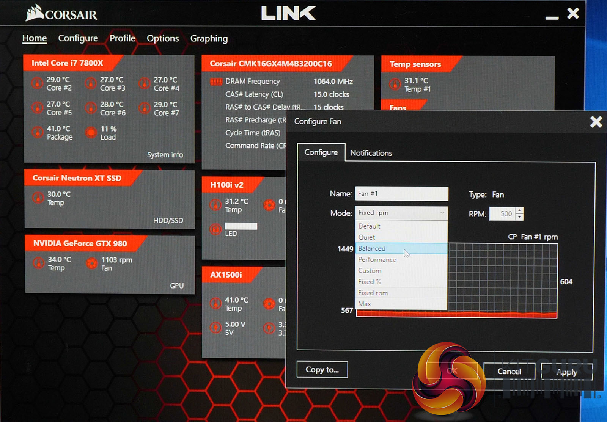Click the Intel Core i7 7800X header
Viewport: 607px width, 422px height.
pos(68,63)
